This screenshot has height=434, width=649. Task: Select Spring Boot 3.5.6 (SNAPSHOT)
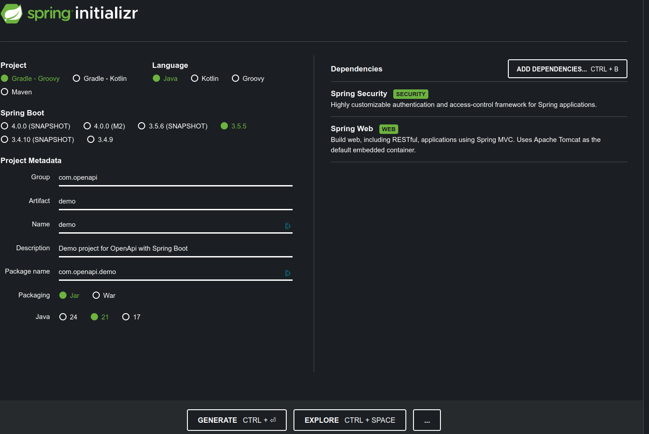click(173, 126)
